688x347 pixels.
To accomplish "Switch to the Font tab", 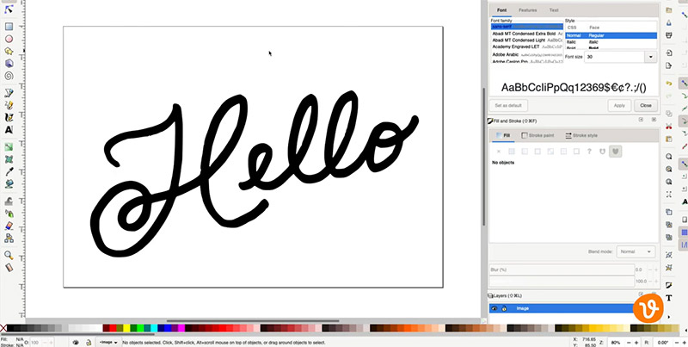I will coord(501,10).
